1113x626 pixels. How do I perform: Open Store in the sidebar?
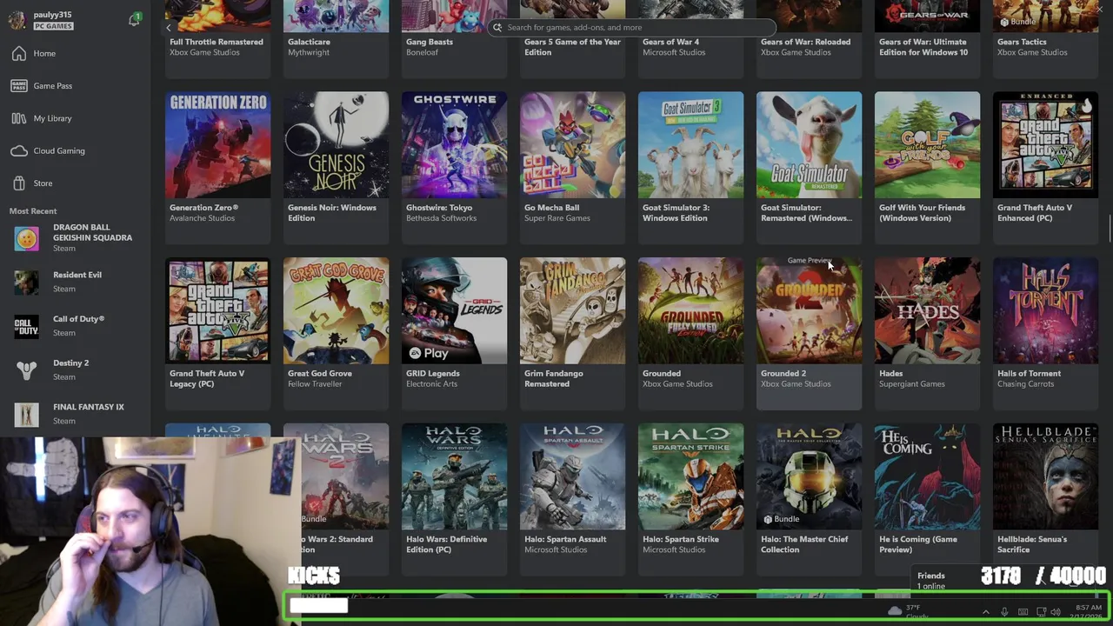pyautogui.click(x=75, y=183)
